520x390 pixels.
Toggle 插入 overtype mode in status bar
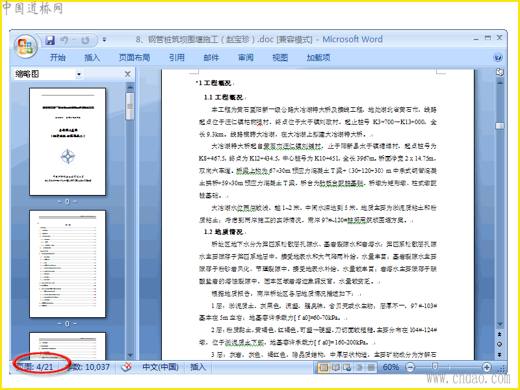point(198,367)
